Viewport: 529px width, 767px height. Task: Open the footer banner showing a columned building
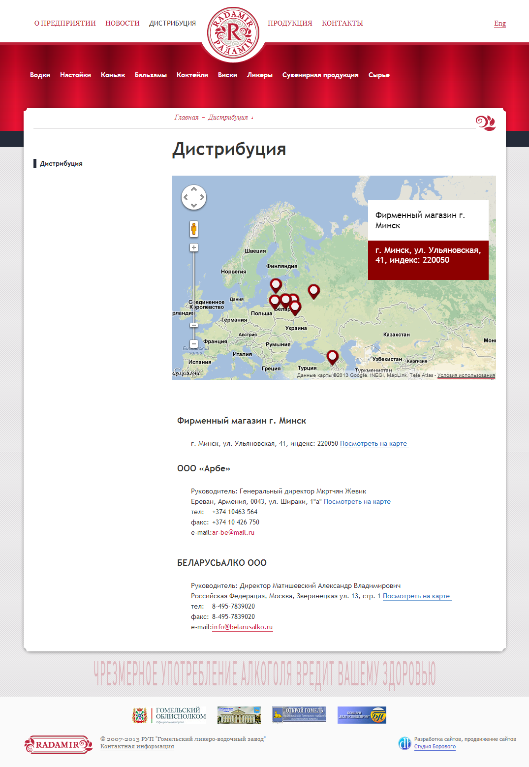[x=239, y=715]
